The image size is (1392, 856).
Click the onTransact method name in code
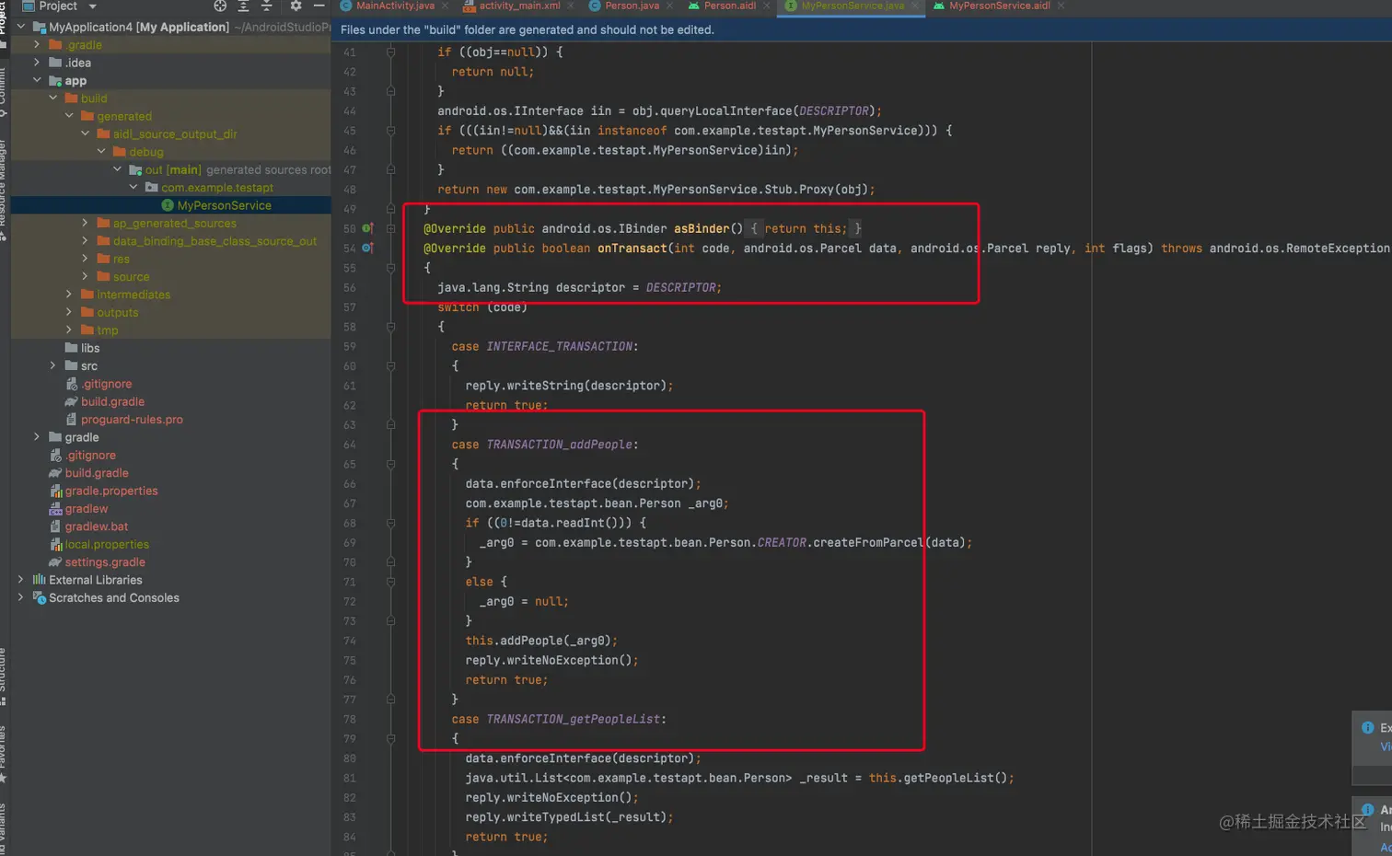coord(632,249)
